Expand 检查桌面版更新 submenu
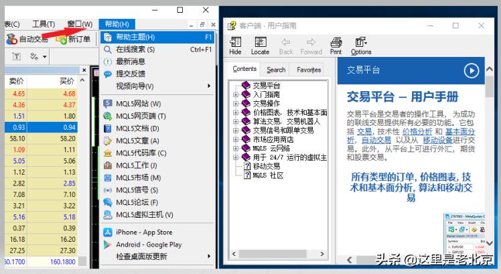501x274 pixels. [x=157, y=257]
